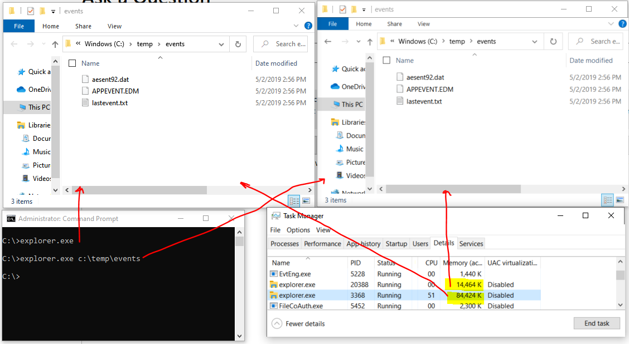Viewport: 629px width, 344px height.
Task: Click the new folder icon in the right Explorer title bar
Action: point(354,9)
